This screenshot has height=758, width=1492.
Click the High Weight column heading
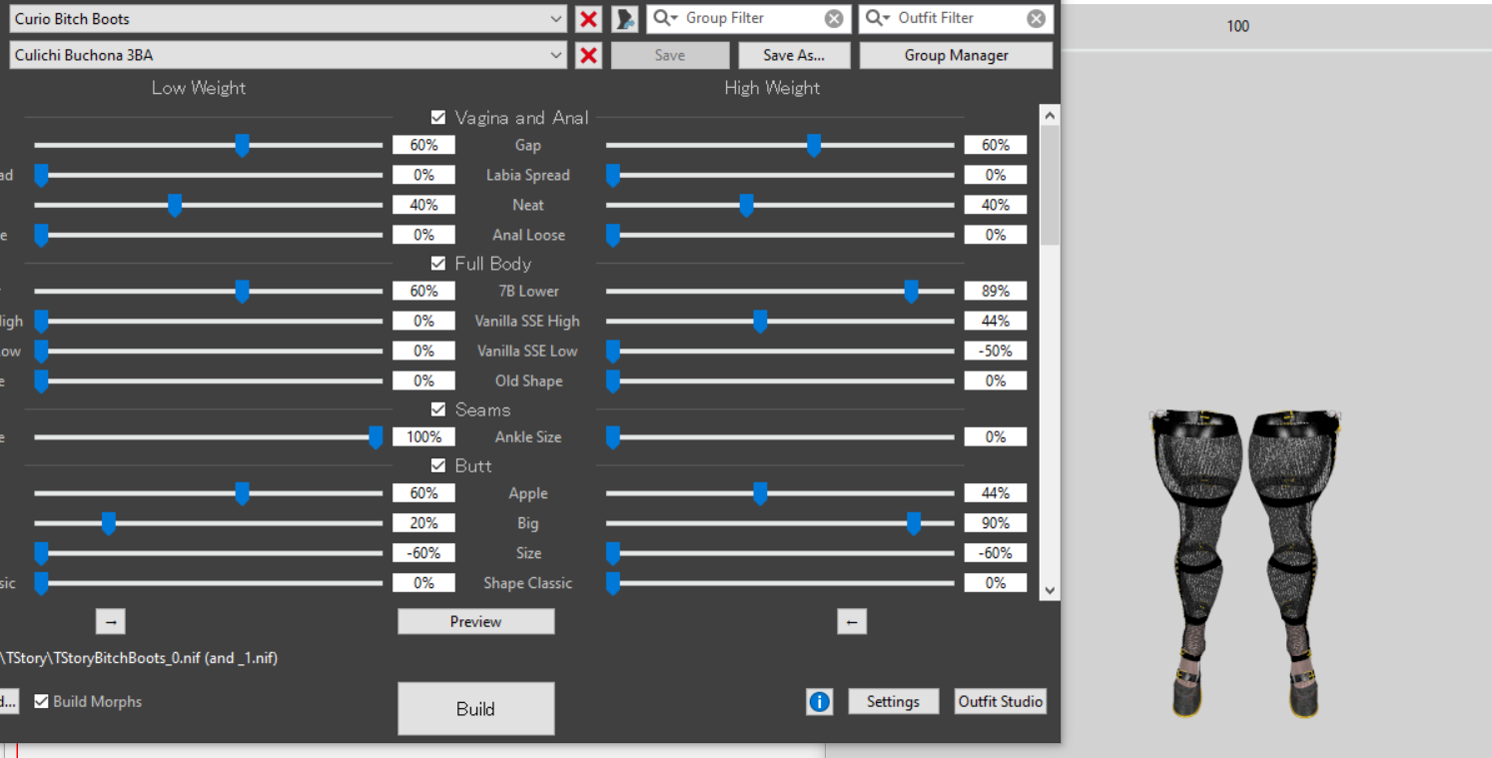tap(772, 88)
